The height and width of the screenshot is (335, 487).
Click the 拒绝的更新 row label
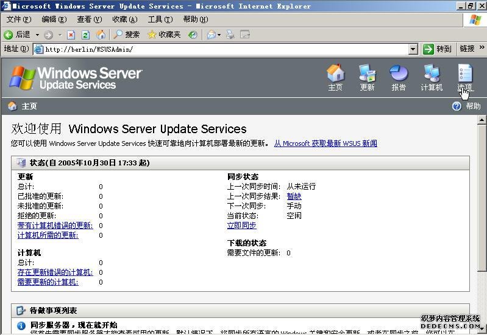tap(37, 216)
